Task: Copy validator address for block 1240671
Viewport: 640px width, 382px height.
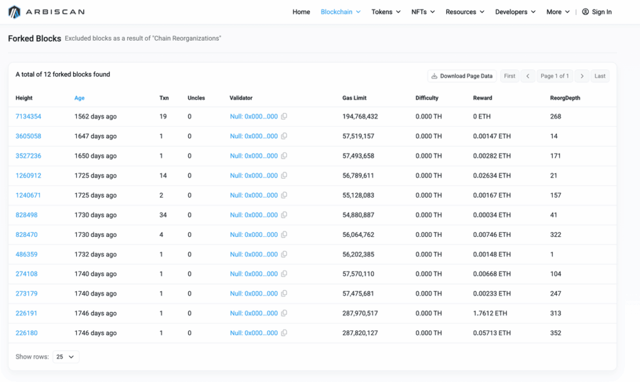Action: [x=284, y=195]
